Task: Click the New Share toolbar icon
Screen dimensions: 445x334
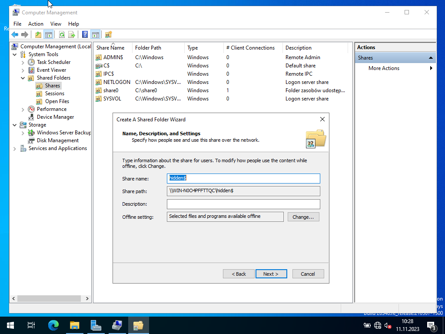Action: [x=108, y=35]
